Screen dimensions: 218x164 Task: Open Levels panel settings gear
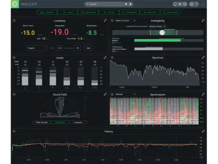point(14,58)
